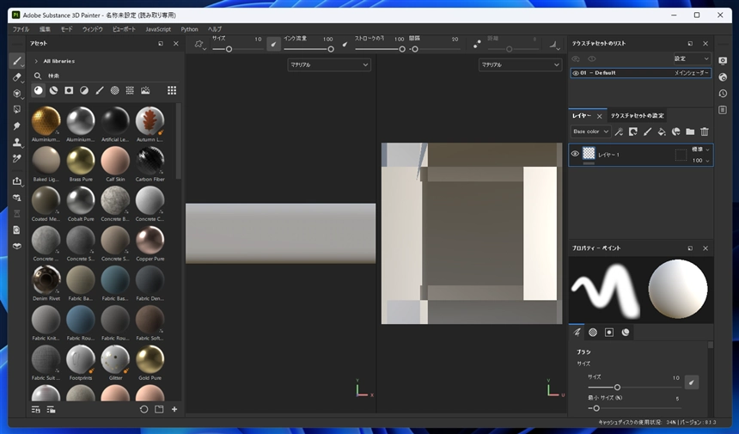
Task: Open material properties tab in Properties panel
Action: coord(626,333)
